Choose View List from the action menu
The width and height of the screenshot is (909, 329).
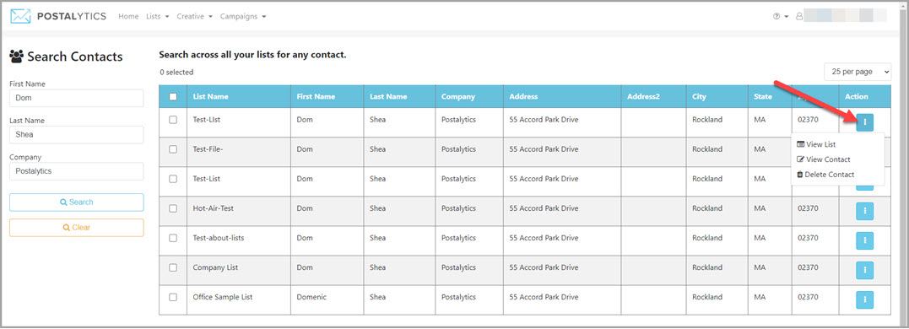816,144
